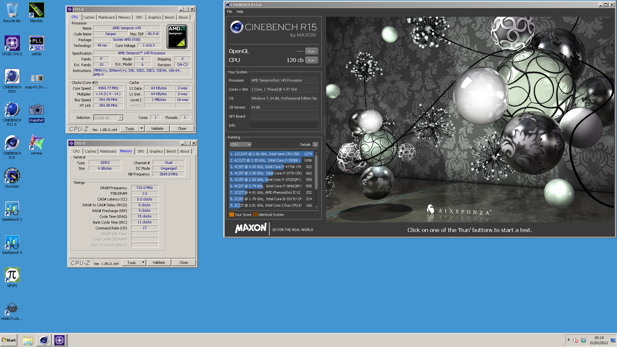Open Bench tab in bottom CPU-Z window
The image size is (617, 347).
tap(171, 151)
